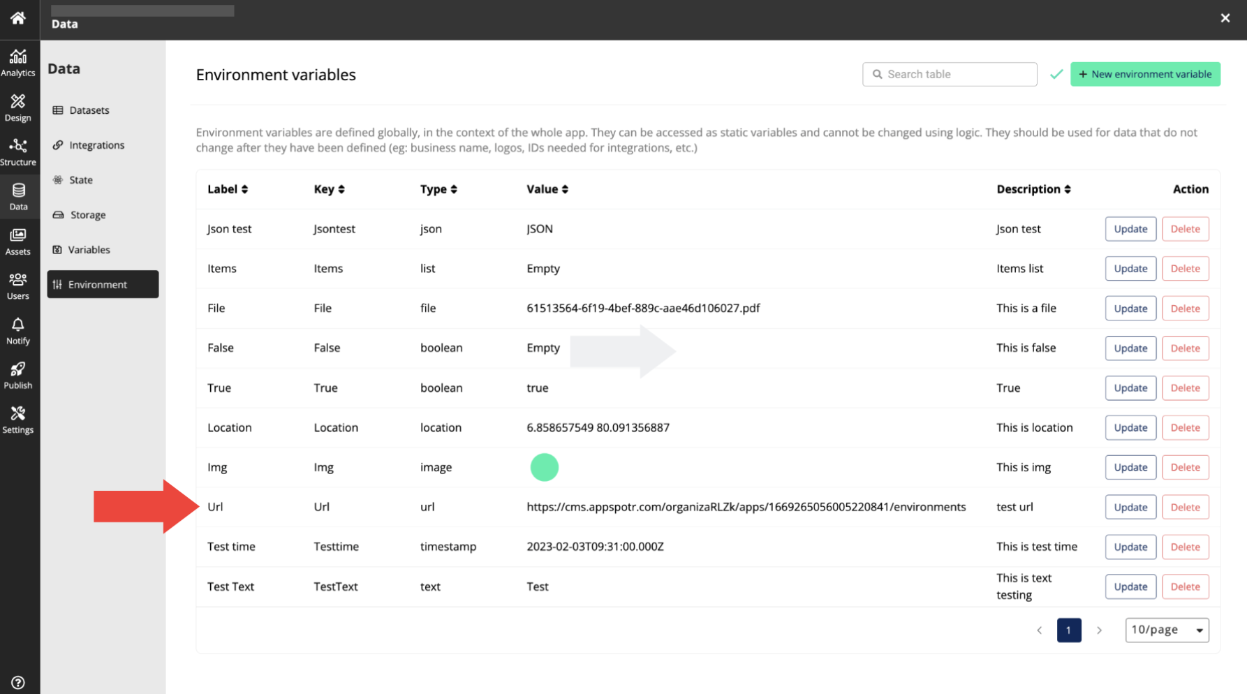Image resolution: width=1247 pixels, height=694 pixels.
Task: Delete the True variable
Action: (1185, 388)
